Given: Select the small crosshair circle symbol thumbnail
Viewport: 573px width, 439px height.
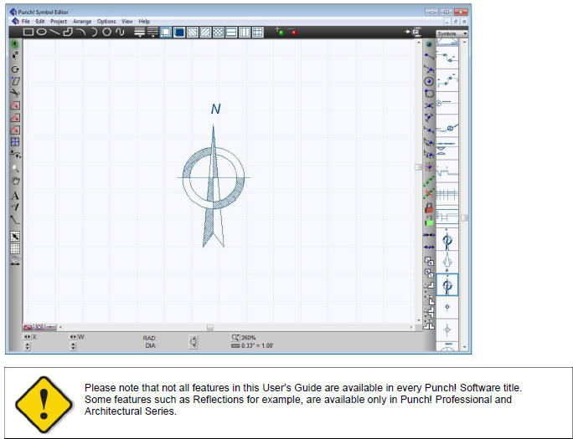Looking at the screenshot, I should click(x=447, y=308).
